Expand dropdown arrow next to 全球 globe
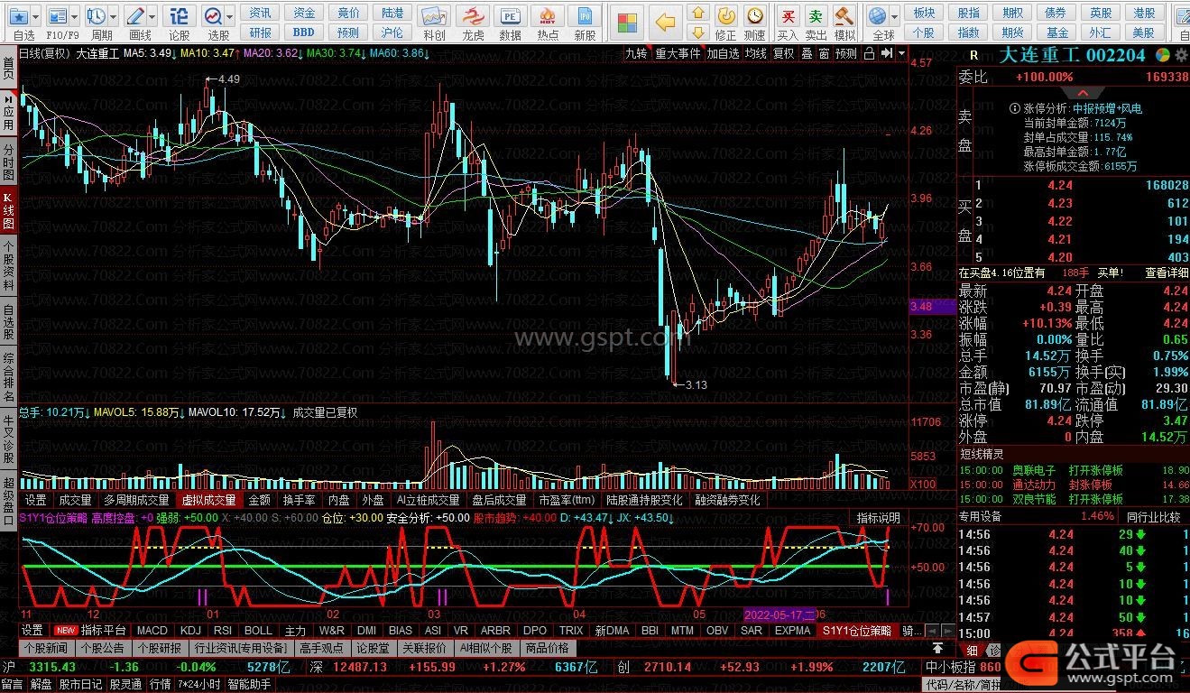Viewport: 1190px width, 693px height. click(x=895, y=16)
